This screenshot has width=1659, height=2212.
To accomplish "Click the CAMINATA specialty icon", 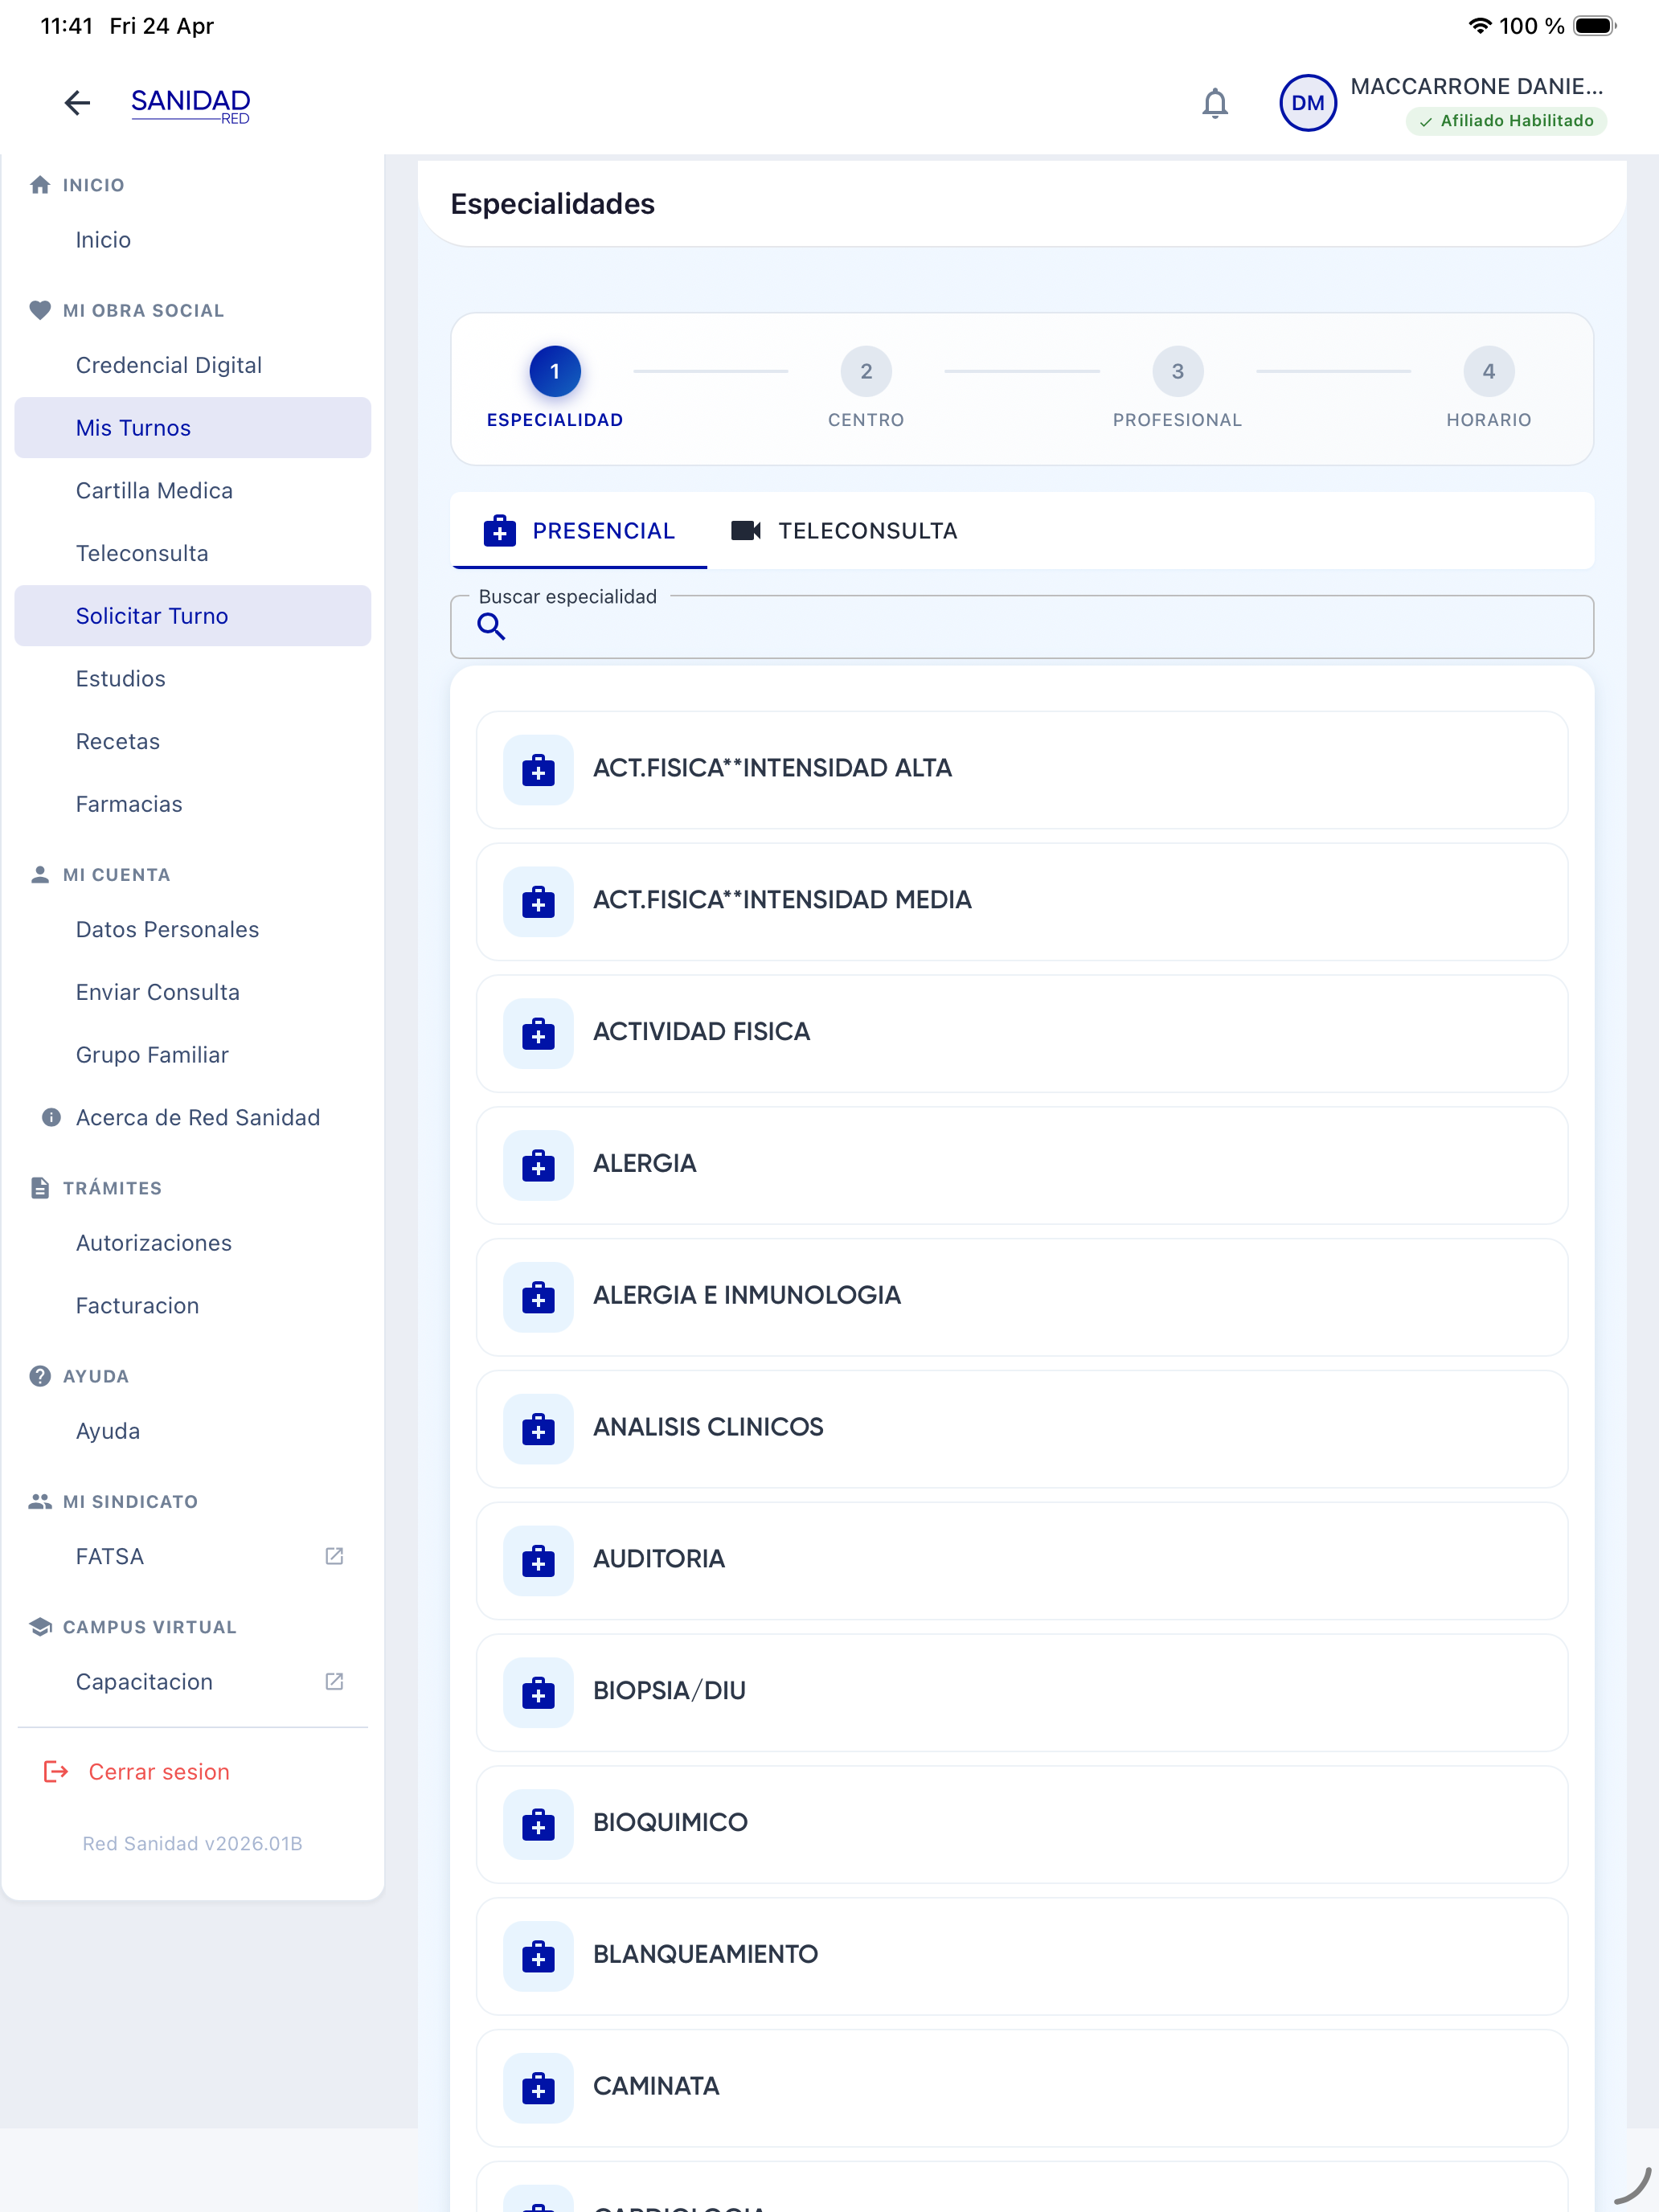I will 538,2087.
